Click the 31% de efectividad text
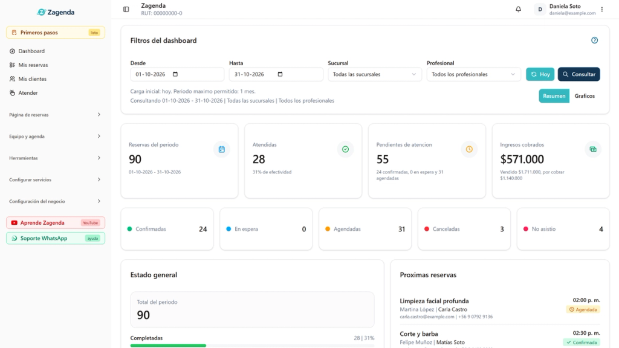 (x=272, y=172)
